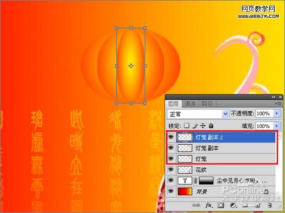The height and width of the screenshot is (213, 285).
Task: Click the 灯笼 副本 layer thumbnail
Action: [x=185, y=148]
